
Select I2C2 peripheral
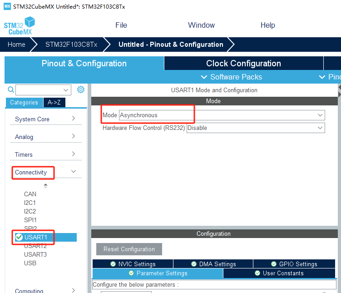pos(30,211)
